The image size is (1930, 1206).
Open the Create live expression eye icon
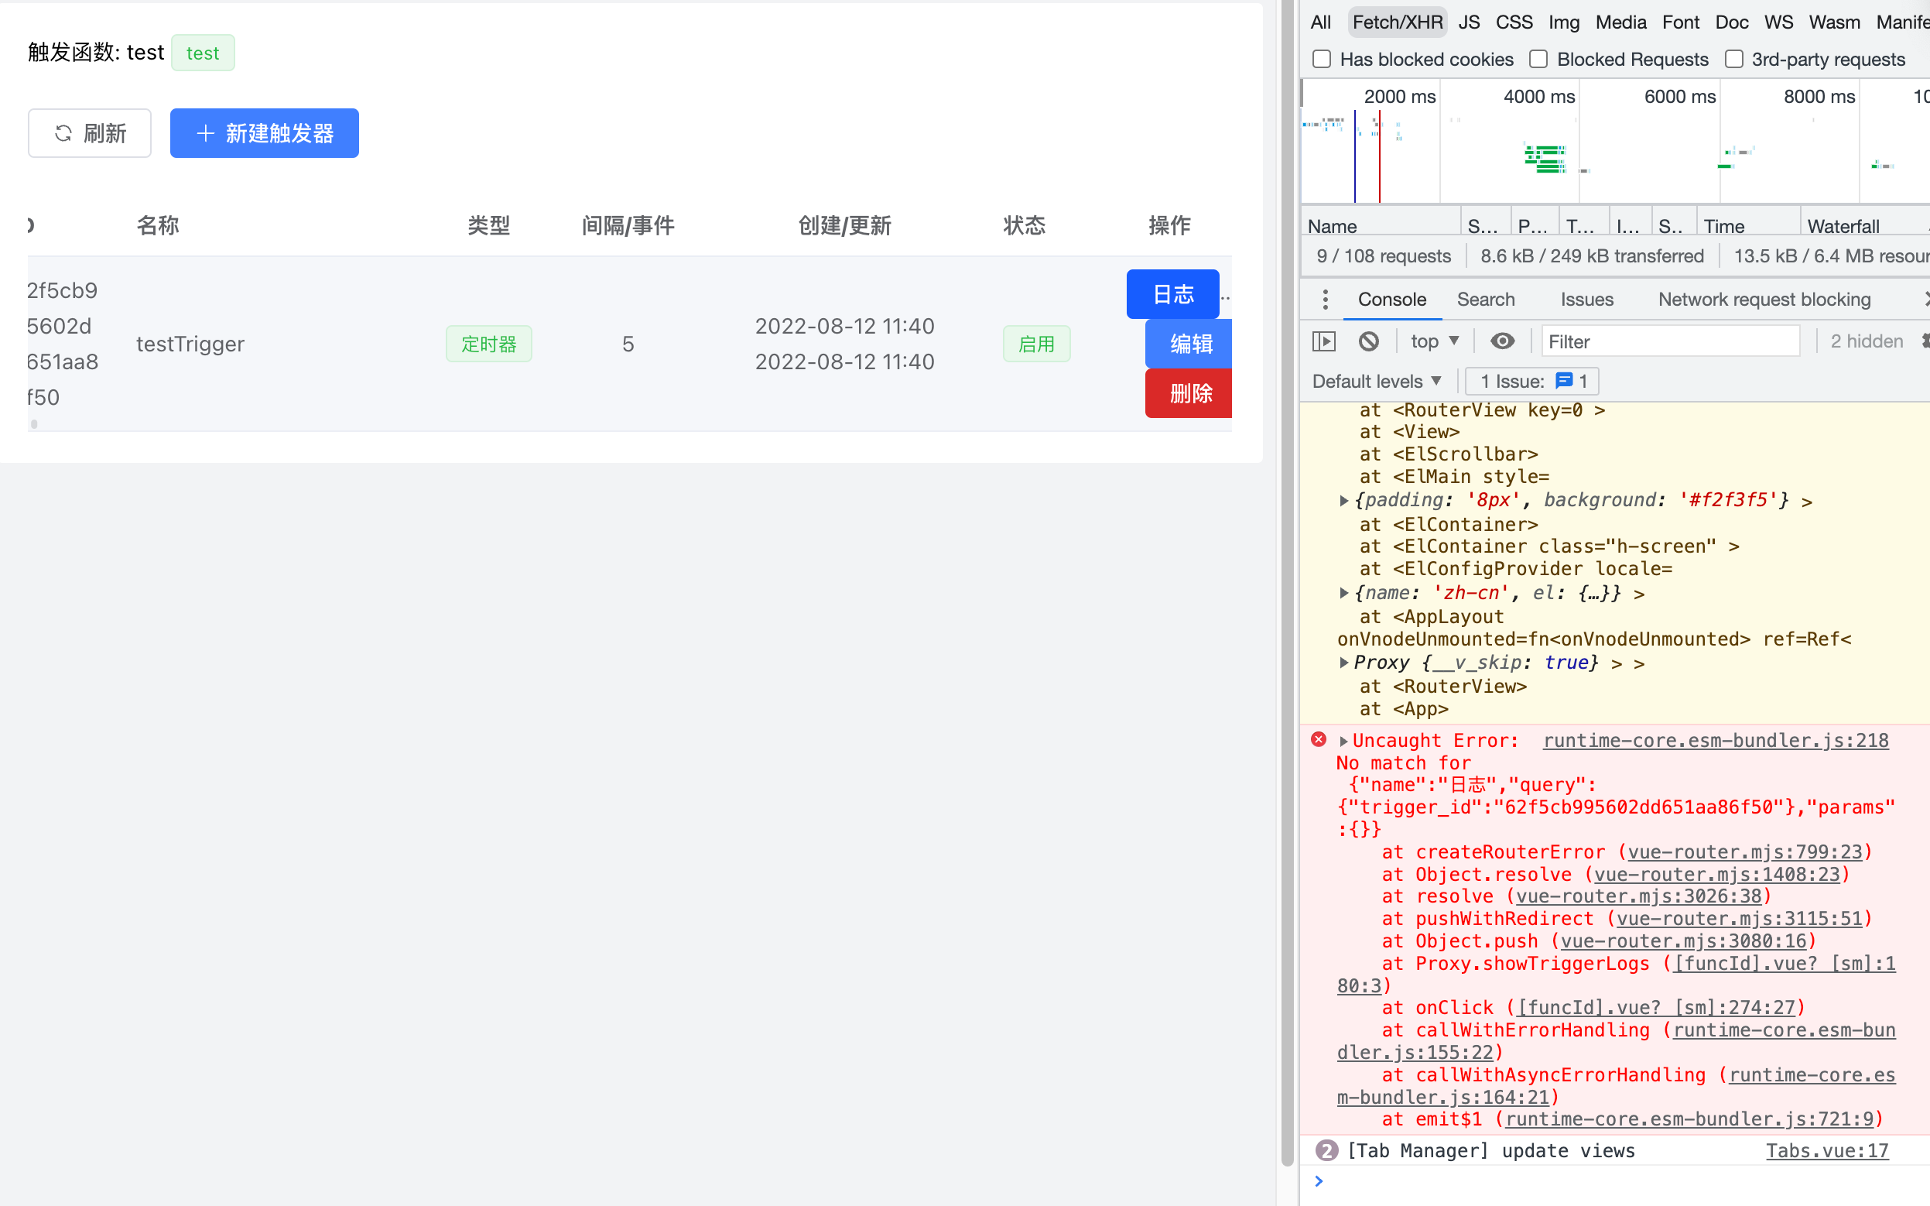coord(1503,341)
